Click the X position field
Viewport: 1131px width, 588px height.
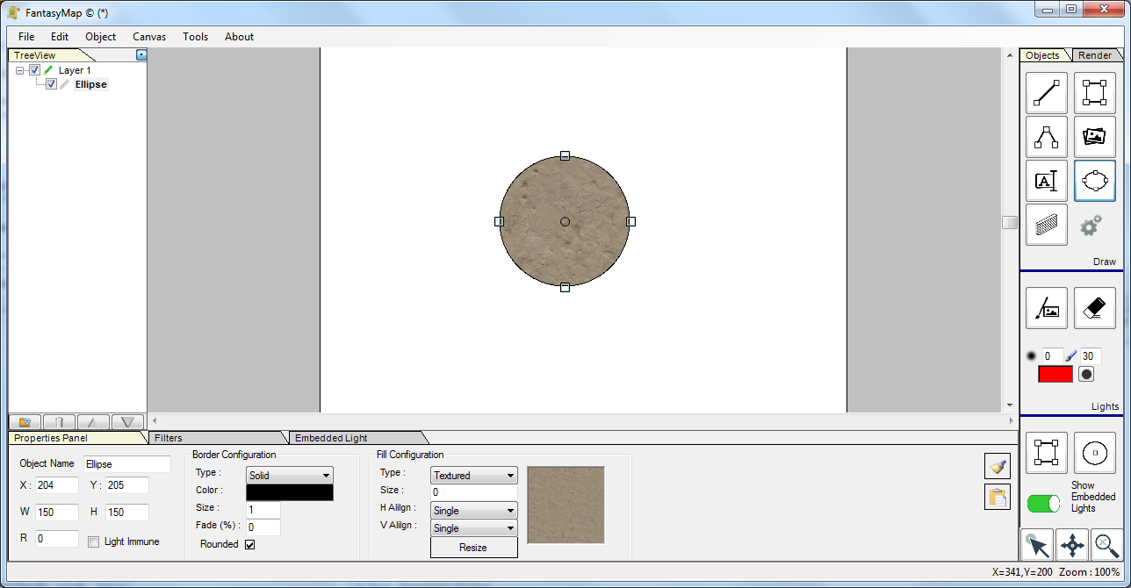pyautogui.click(x=57, y=485)
